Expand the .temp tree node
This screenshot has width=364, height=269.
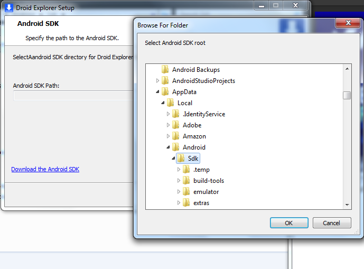tap(179, 169)
